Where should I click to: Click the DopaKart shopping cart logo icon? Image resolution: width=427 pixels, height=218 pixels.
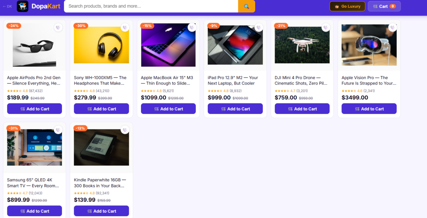click(22, 6)
